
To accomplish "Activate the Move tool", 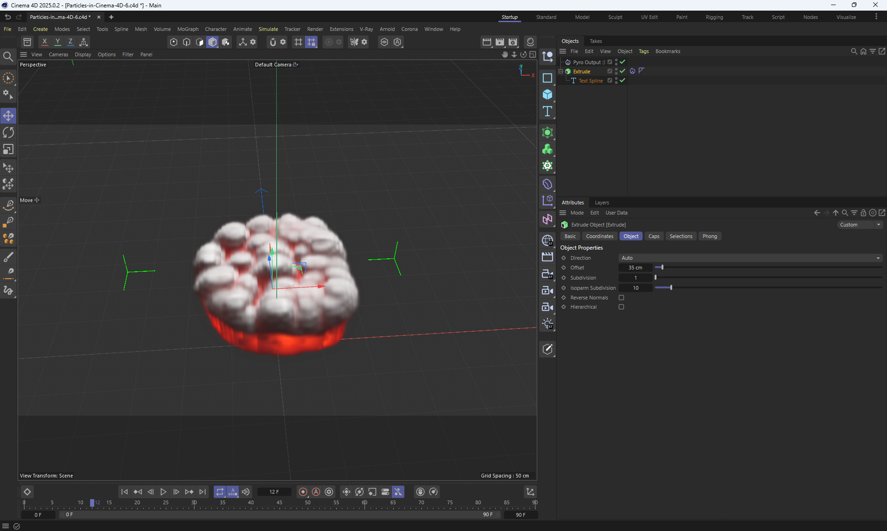I will 8,116.
